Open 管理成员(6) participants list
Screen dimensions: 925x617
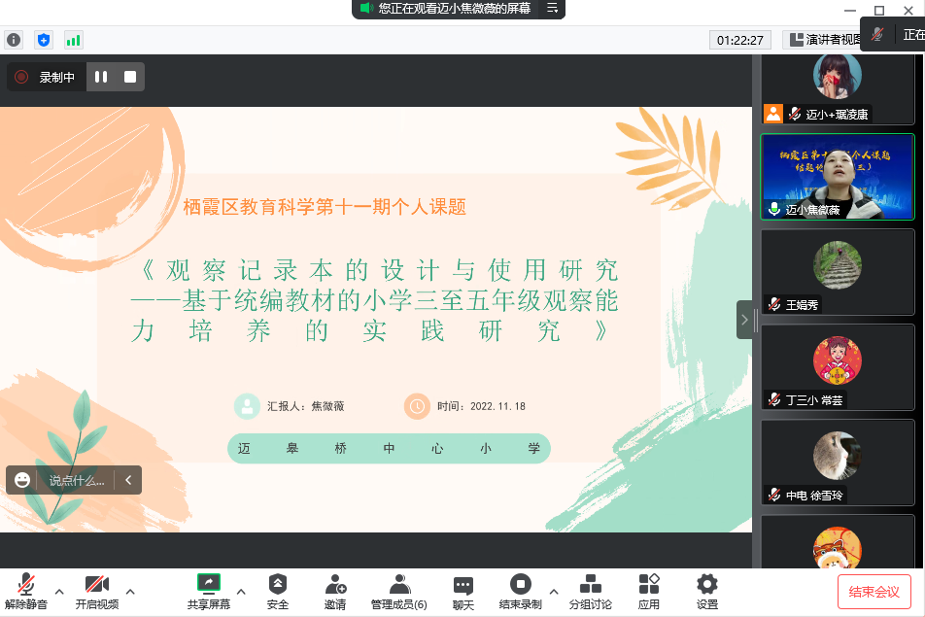398,592
